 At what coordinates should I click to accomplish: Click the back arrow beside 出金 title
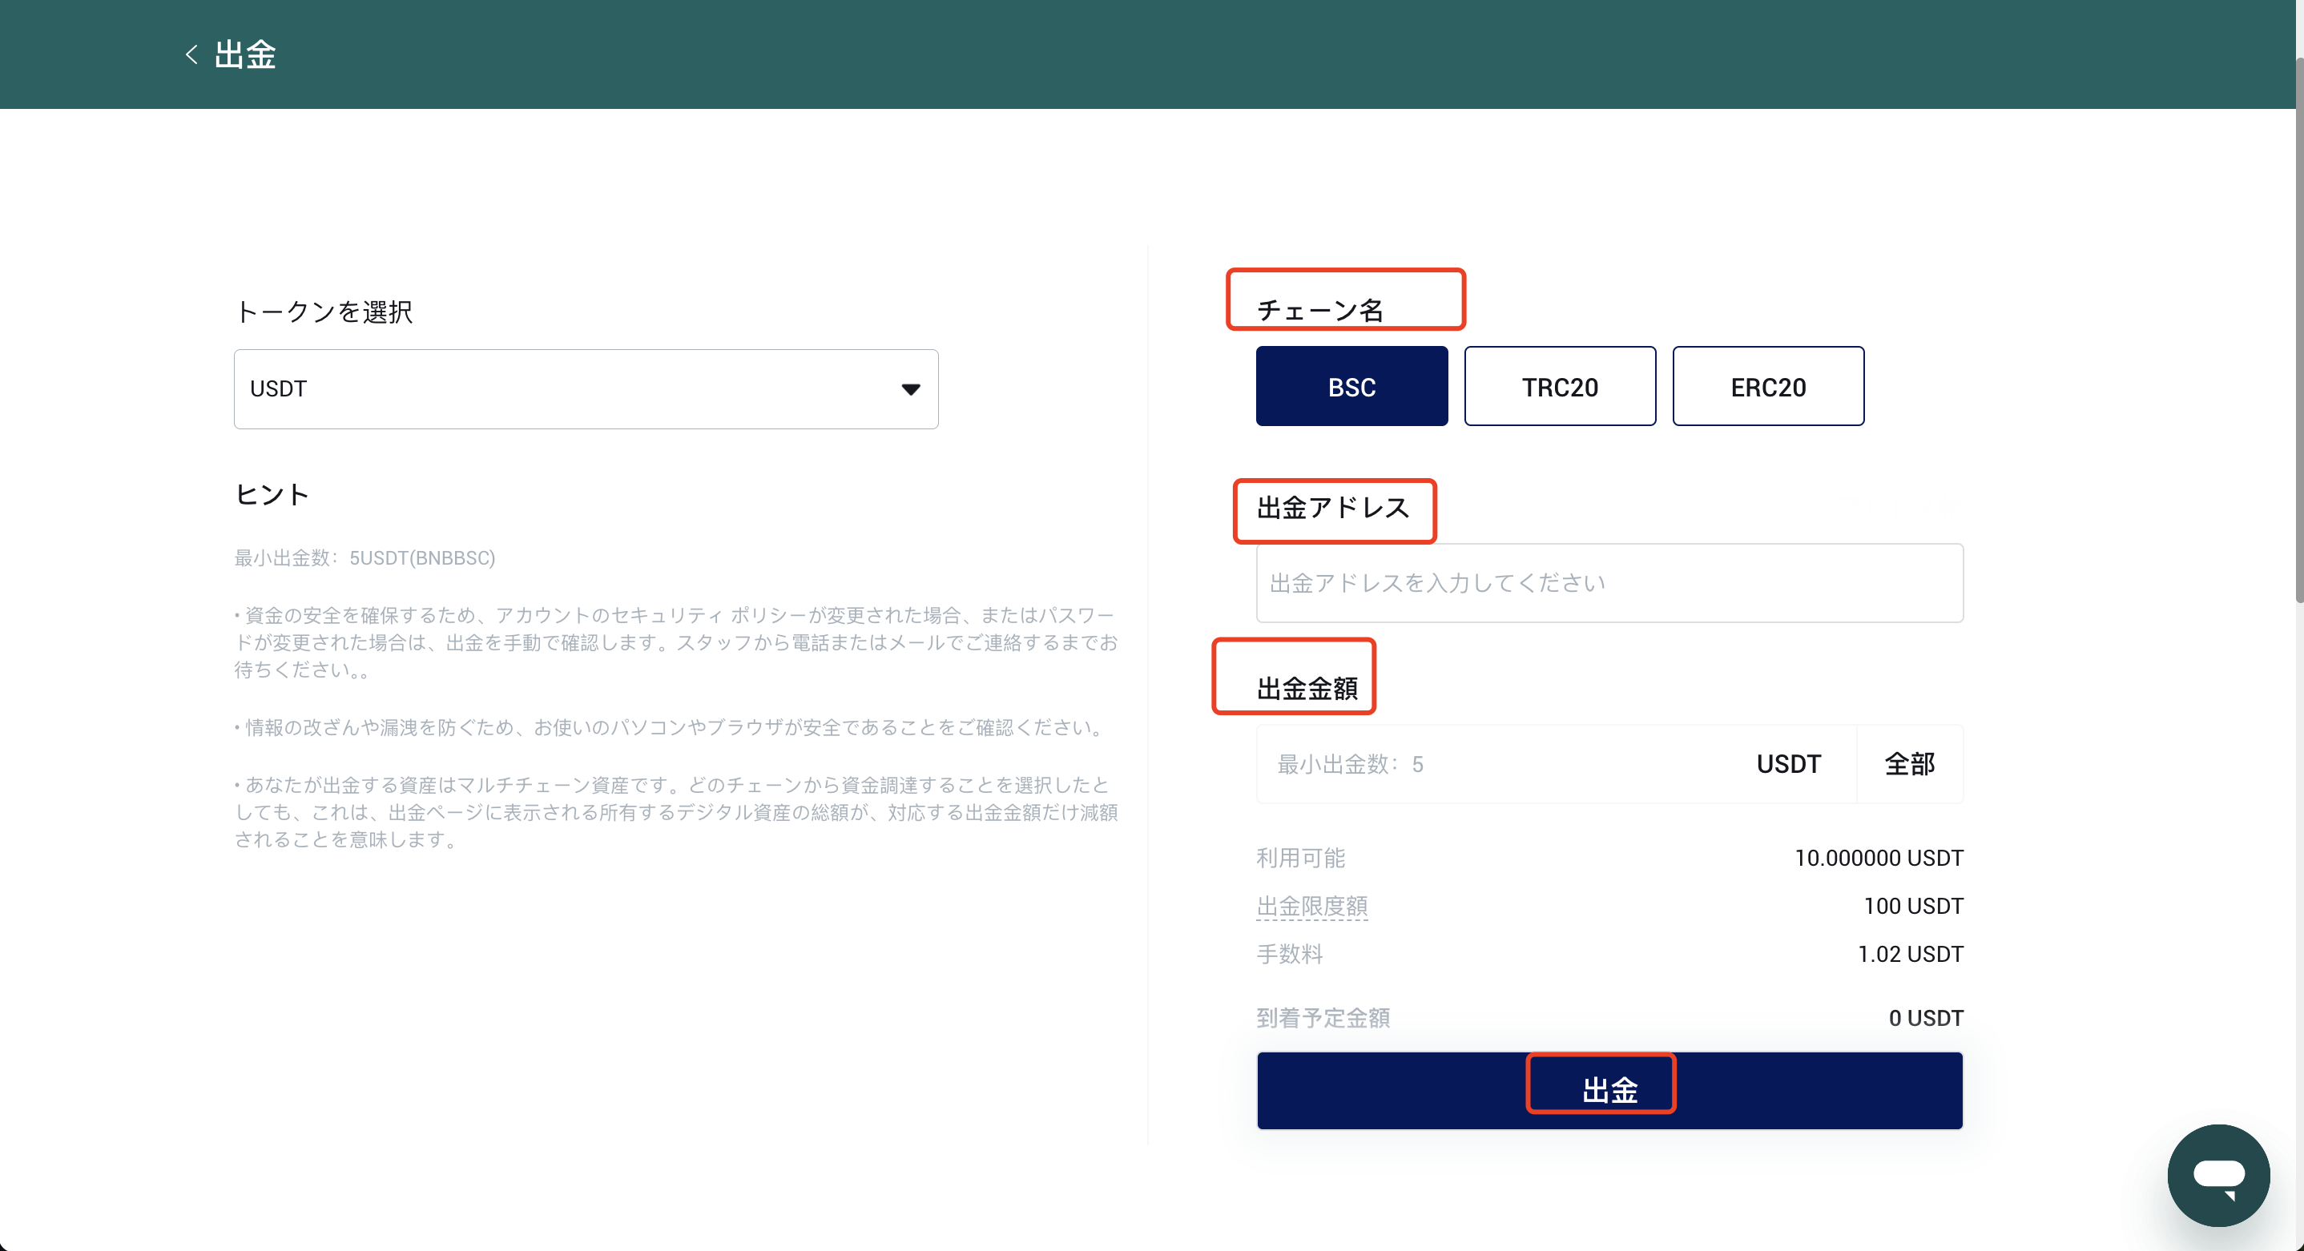click(x=191, y=54)
